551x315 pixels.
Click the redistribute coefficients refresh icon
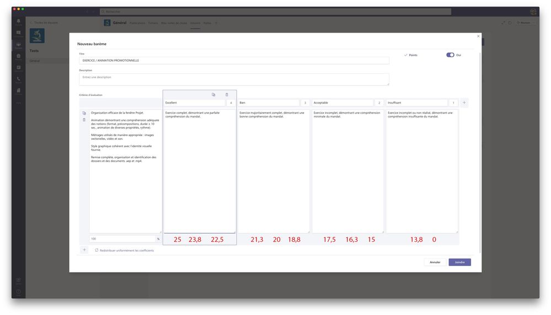point(97,250)
